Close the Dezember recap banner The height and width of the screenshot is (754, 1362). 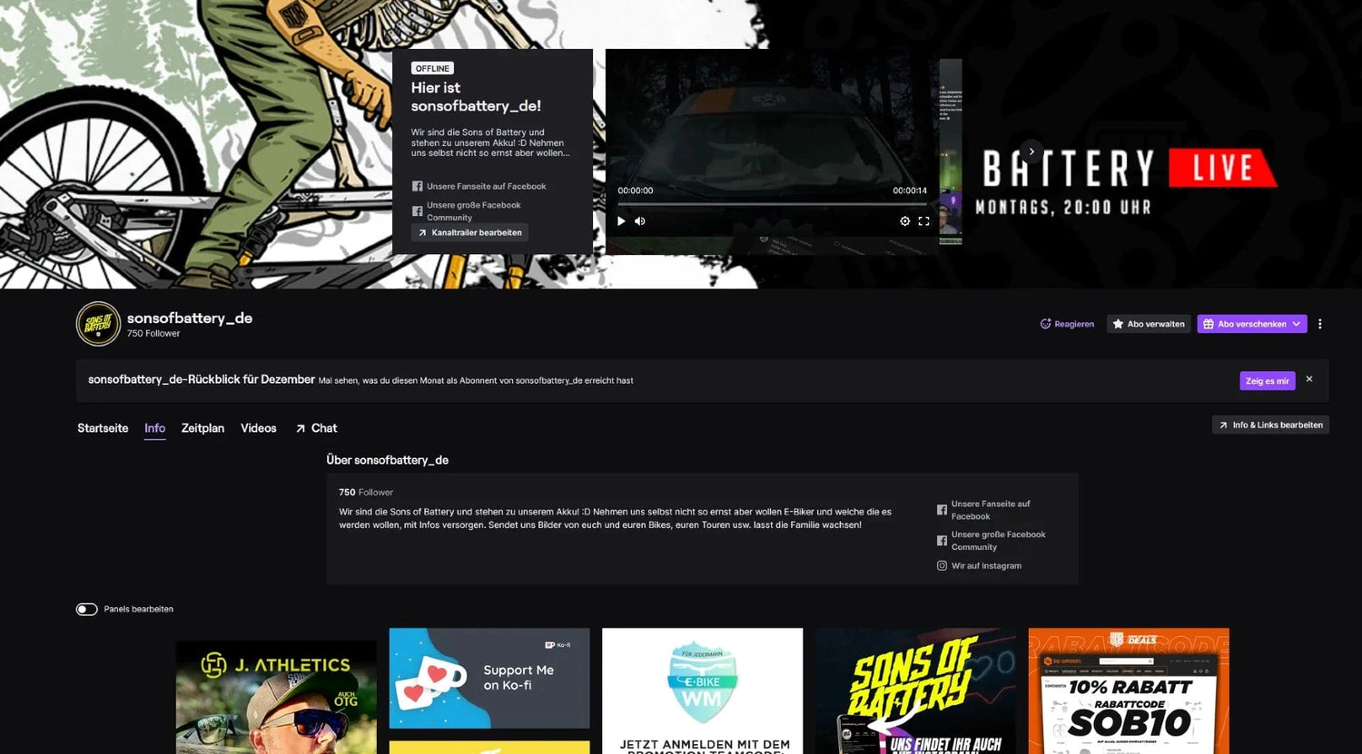[1308, 379]
